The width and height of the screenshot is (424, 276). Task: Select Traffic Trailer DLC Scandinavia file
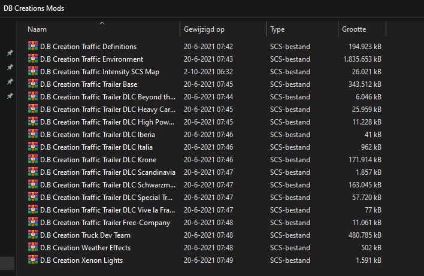(108, 172)
